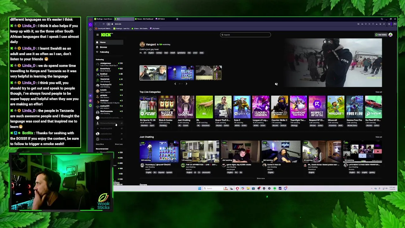
Task: Open the IRL category tile
Action: [x=204, y=107]
